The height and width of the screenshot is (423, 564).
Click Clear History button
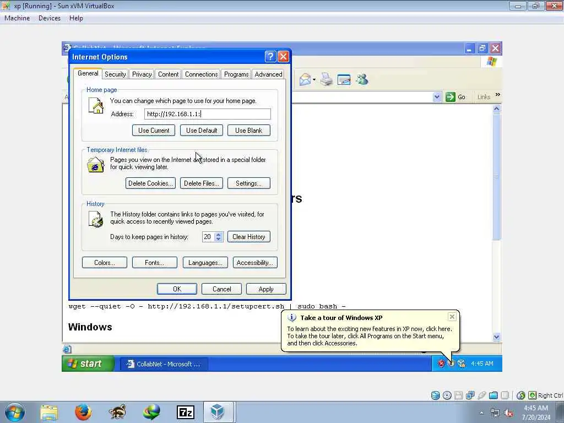pyautogui.click(x=248, y=237)
